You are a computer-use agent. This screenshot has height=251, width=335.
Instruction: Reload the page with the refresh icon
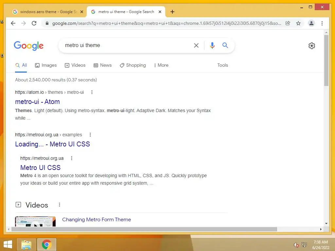34,23
